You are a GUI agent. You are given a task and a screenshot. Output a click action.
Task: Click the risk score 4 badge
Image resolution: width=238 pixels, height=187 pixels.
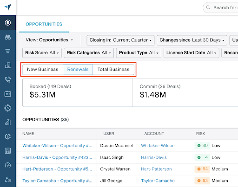tap(202, 157)
